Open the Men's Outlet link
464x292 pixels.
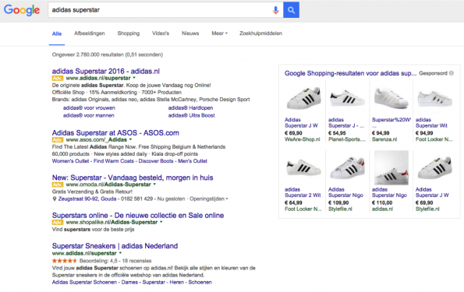[x=193, y=161]
